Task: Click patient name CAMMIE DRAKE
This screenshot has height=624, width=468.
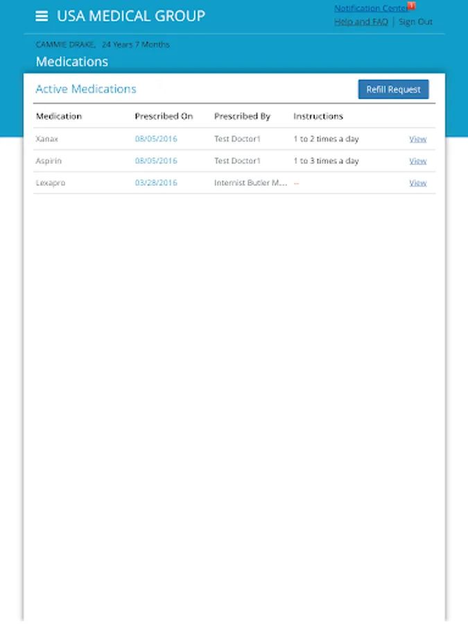Action: [x=66, y=44]
